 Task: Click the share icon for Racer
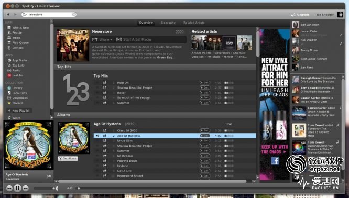point(105,93)
